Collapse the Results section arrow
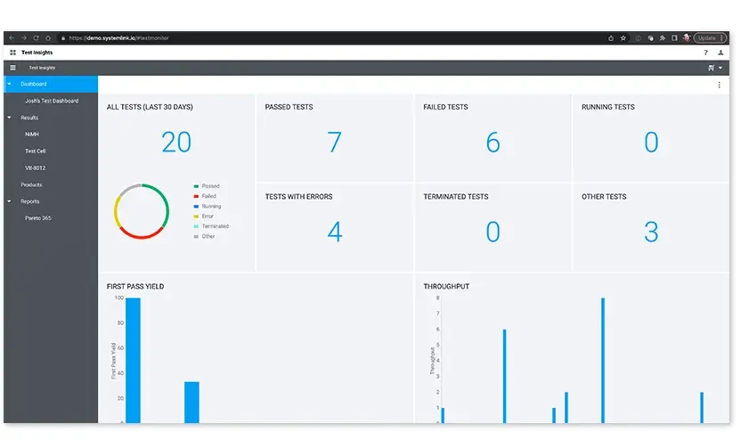This screenshot has width=741, height=440. point(9,118)
